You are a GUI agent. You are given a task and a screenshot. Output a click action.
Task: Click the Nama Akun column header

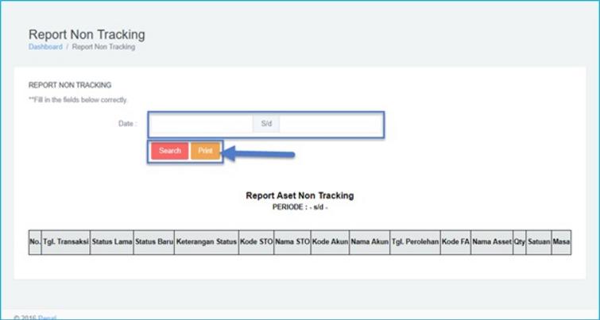click(x=370, y=241)
